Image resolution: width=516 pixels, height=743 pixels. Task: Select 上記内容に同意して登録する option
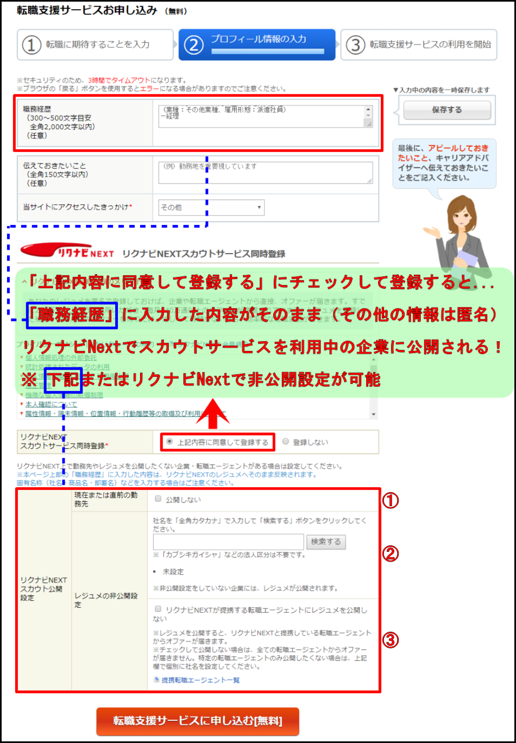(x=169, y=442)
